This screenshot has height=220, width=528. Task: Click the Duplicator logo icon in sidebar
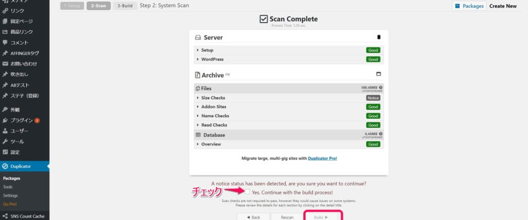[5, 166]
